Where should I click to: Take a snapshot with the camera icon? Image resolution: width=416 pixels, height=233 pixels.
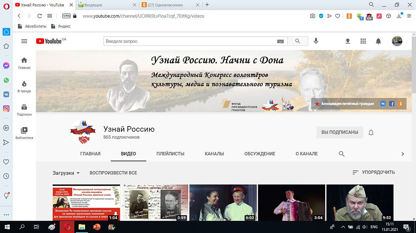click(312, 16)
